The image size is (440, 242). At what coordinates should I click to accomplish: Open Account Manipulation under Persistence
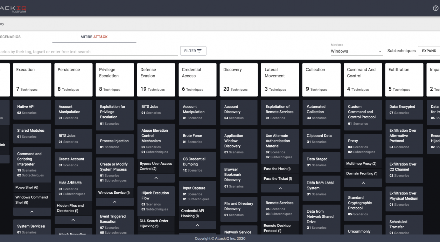tap(73, 112)
